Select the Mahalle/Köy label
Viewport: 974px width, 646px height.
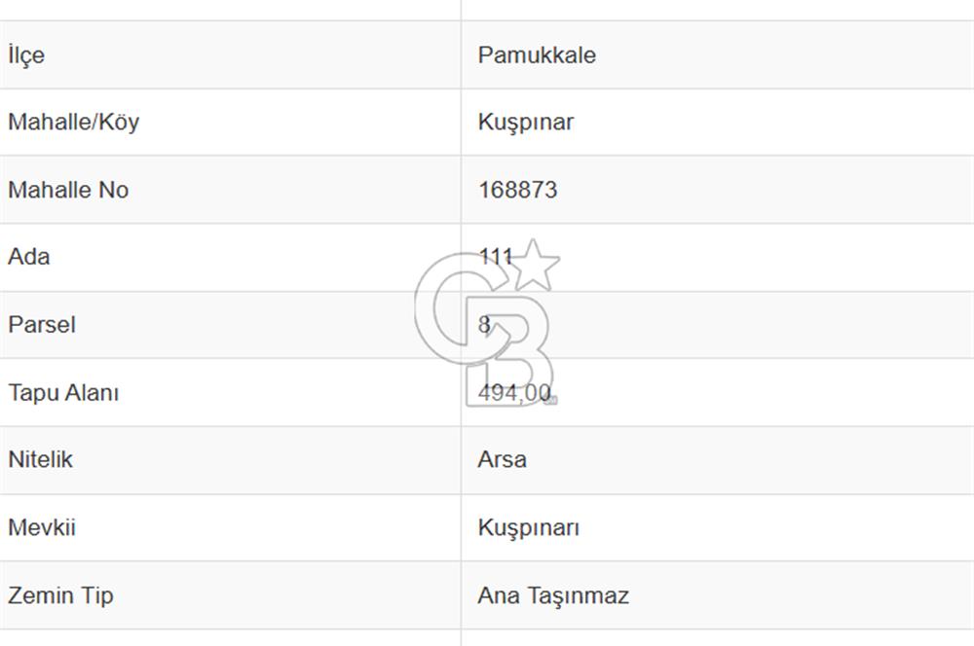tap(73, 123)
